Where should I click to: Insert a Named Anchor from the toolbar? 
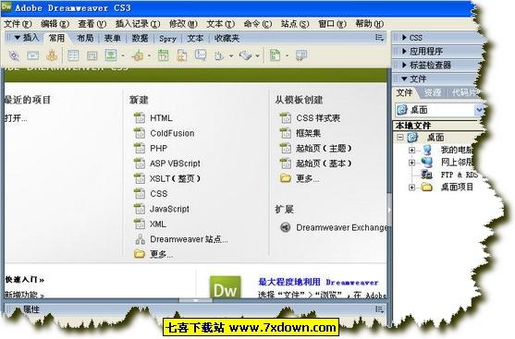pyautogui.click(x=52, y=55)
